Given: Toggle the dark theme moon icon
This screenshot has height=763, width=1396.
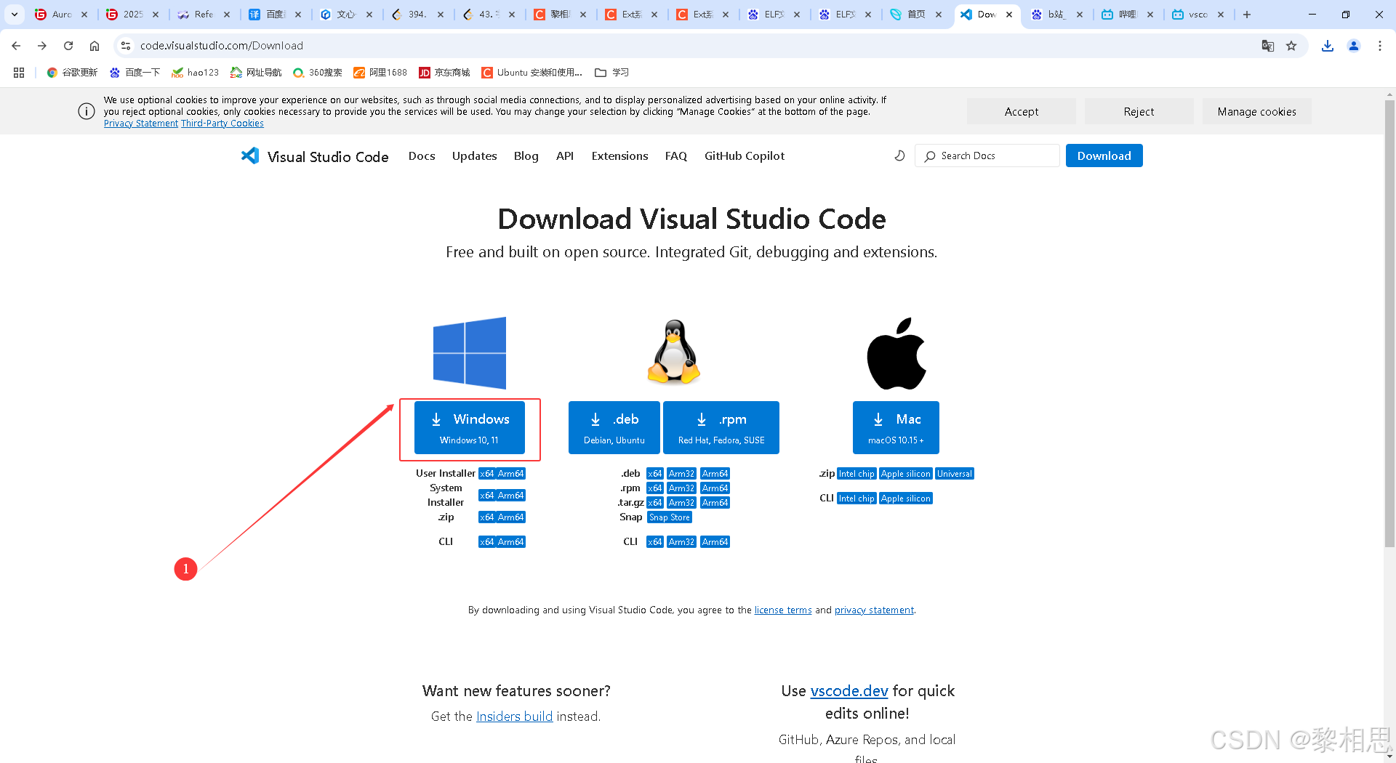Looking at the screenshot, I should coord(899,156).
